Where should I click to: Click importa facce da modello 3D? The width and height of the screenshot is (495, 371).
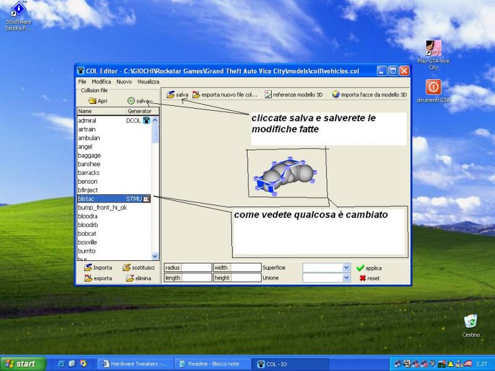[x=336, y=95]
